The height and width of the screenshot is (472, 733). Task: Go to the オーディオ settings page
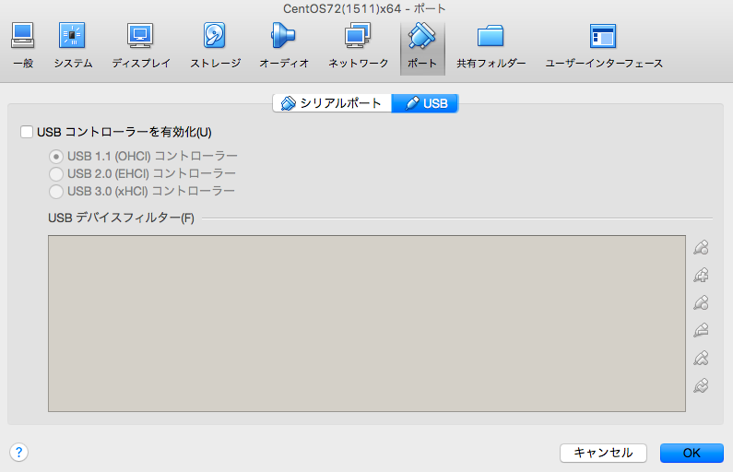click(x=284, y=46)
